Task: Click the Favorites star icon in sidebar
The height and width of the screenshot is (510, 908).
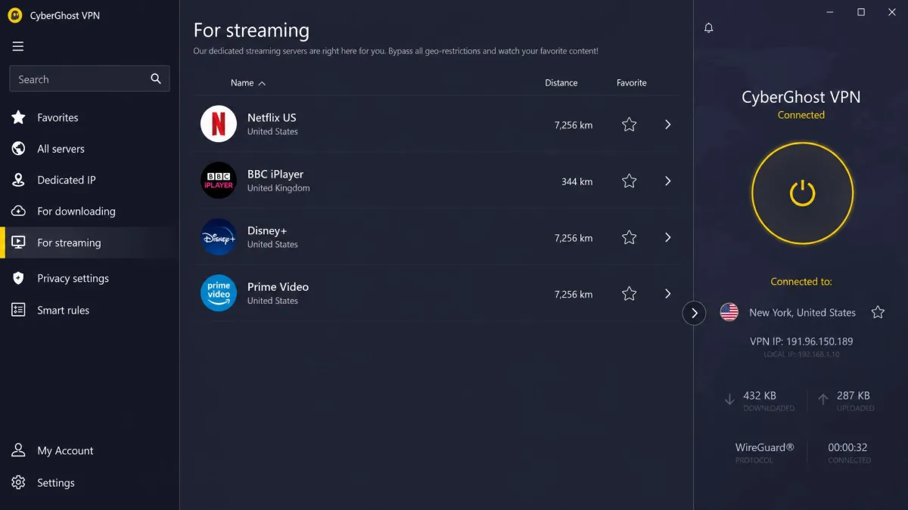Action: (19, 117)
